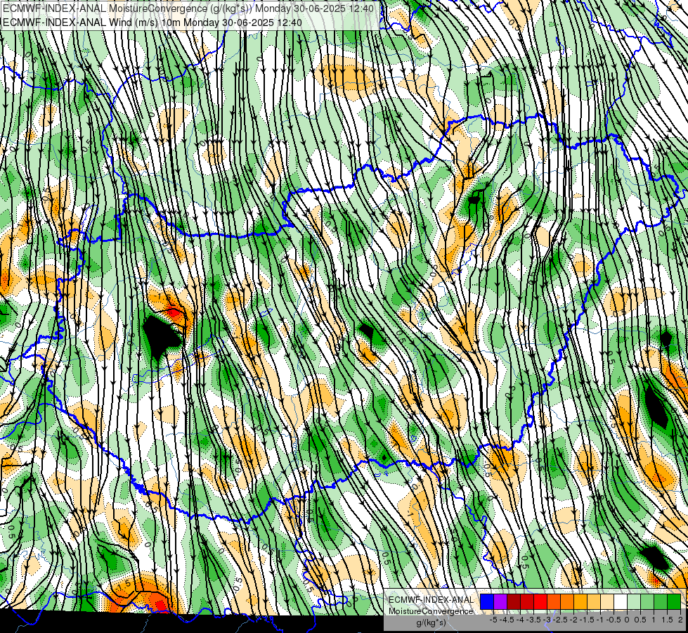688x633 pixels.
Task: Click the -5 tick label on legend scale
Action: point(493,620)
